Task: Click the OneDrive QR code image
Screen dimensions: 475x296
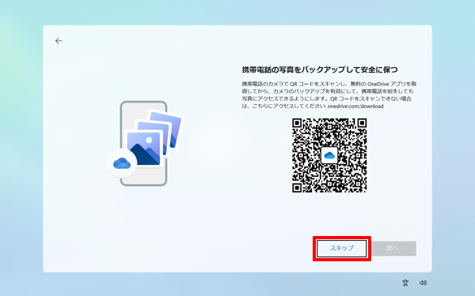Action: point(329,155)
